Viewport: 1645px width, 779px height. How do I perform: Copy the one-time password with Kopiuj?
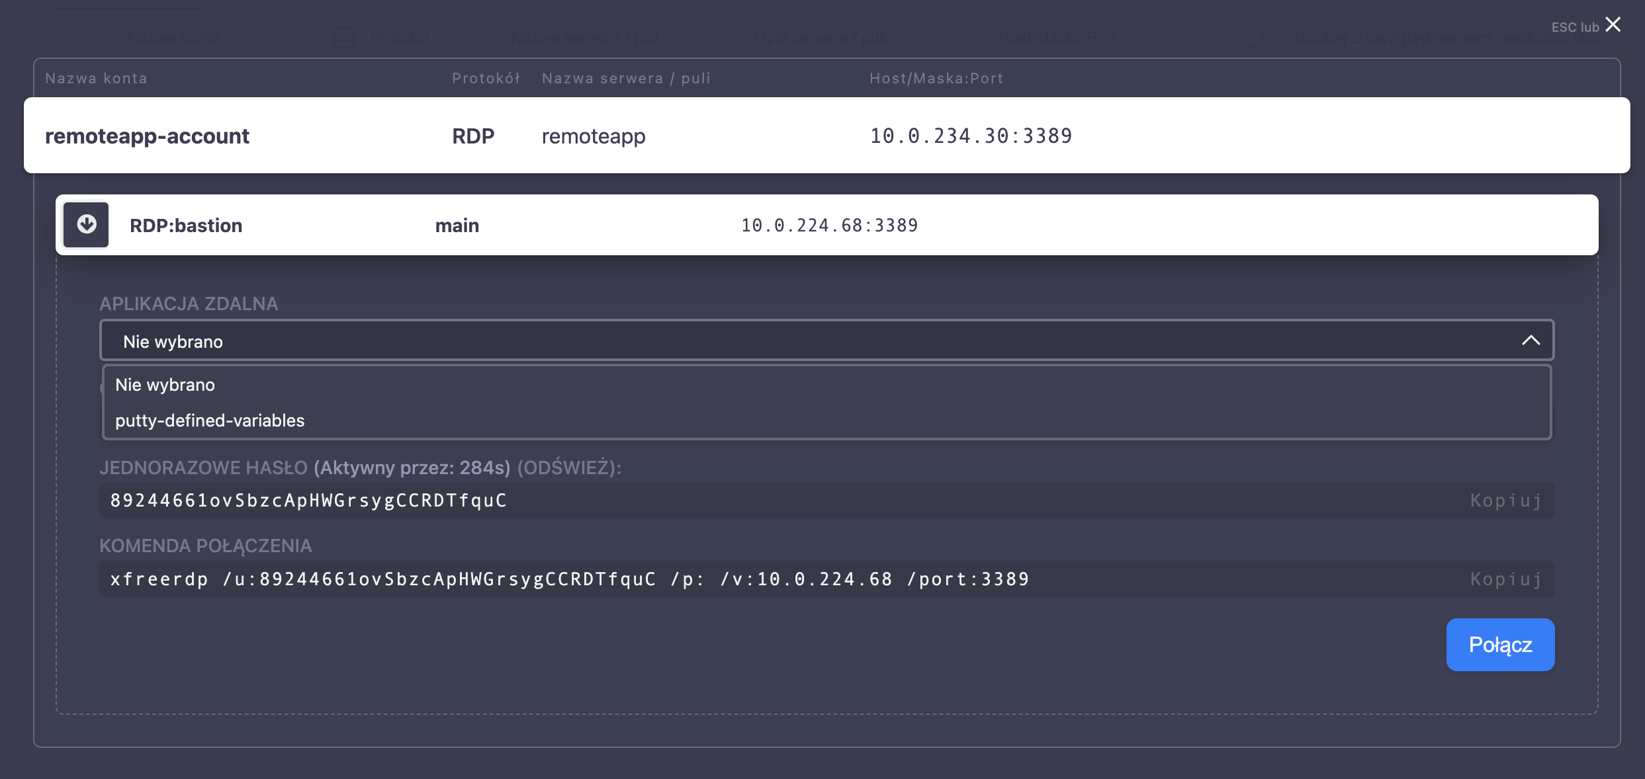(1505, 501)
